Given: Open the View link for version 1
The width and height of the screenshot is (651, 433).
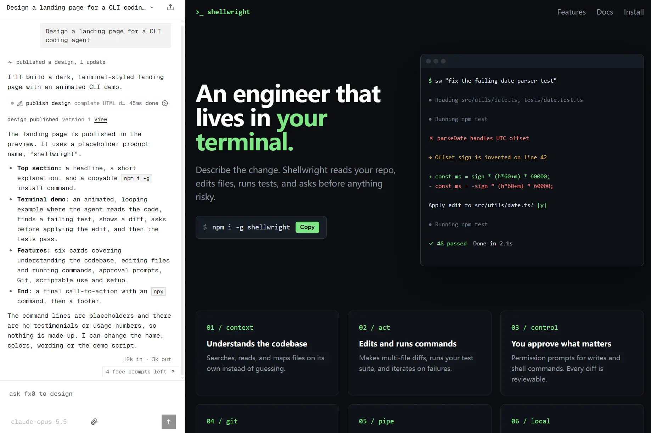Looking at the screenshot, I should click(101, 120).
